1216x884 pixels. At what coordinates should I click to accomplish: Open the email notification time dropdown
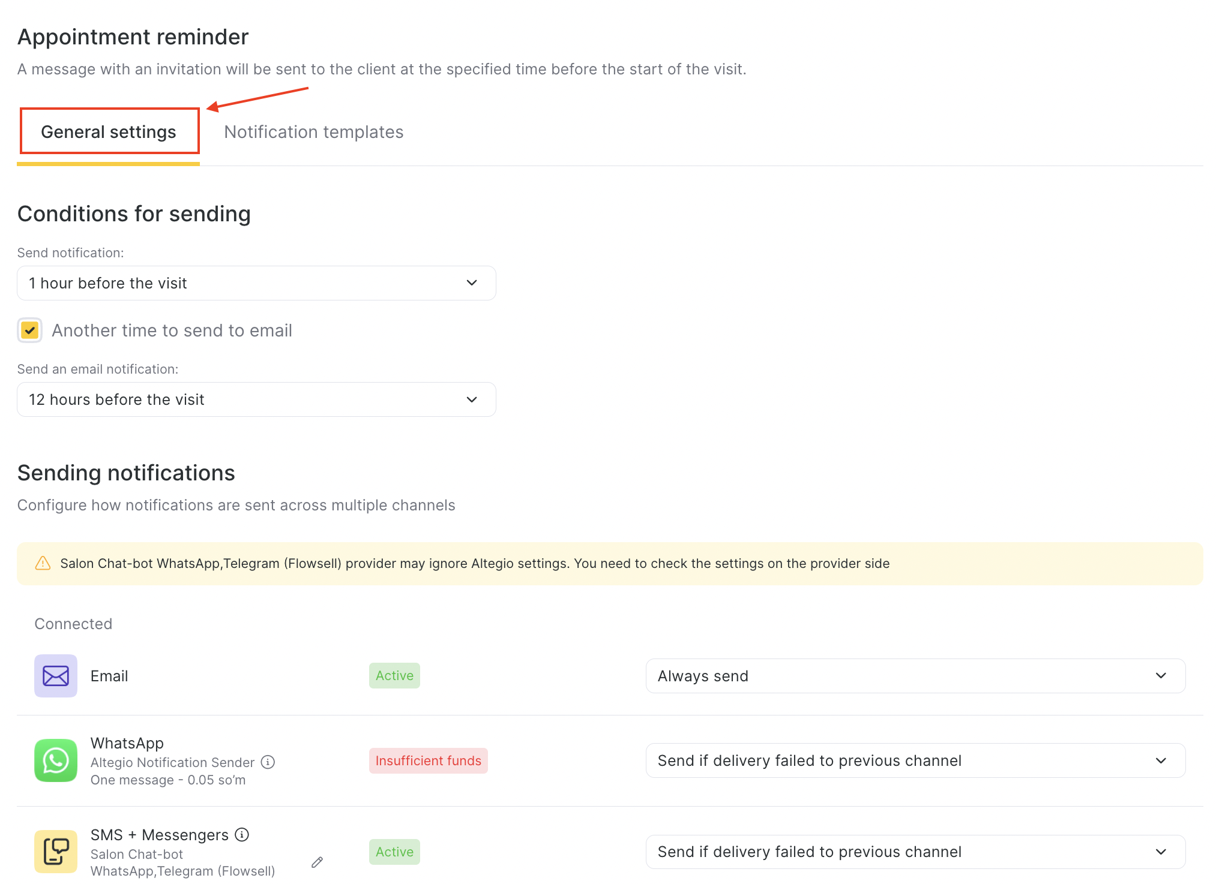click(256, 399)
